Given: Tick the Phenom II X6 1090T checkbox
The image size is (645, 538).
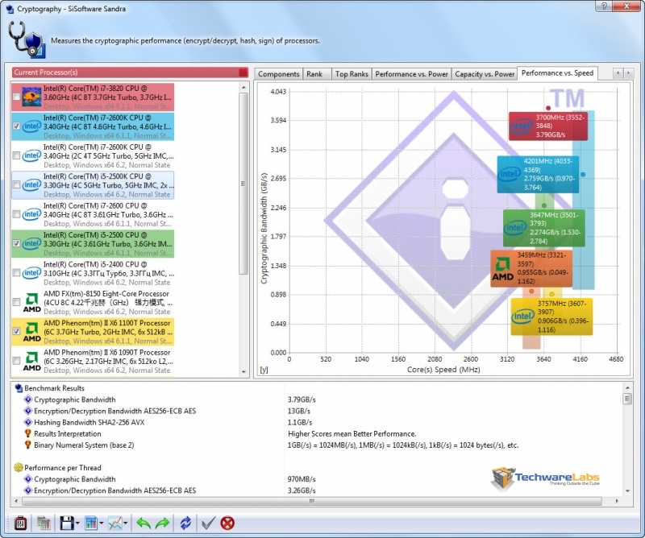Looking at the screenshot, I should 16,361.
